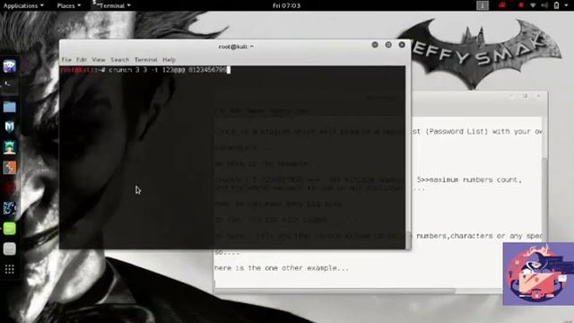Show all applications grid
Image resolution: width=574 pixels, height=323 pixels.
(10, 269)
